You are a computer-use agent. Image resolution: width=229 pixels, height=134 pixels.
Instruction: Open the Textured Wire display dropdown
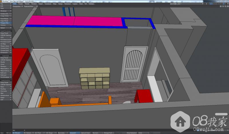(31, 6)
